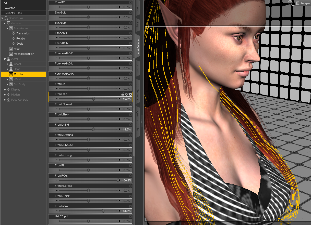Image resolution: width=311 pixels, height=225 pixels.
Task: Show All parameters filter
Action: coord(23,3)
